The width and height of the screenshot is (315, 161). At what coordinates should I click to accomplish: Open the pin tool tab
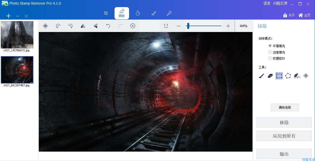click(x=169, y=13)
